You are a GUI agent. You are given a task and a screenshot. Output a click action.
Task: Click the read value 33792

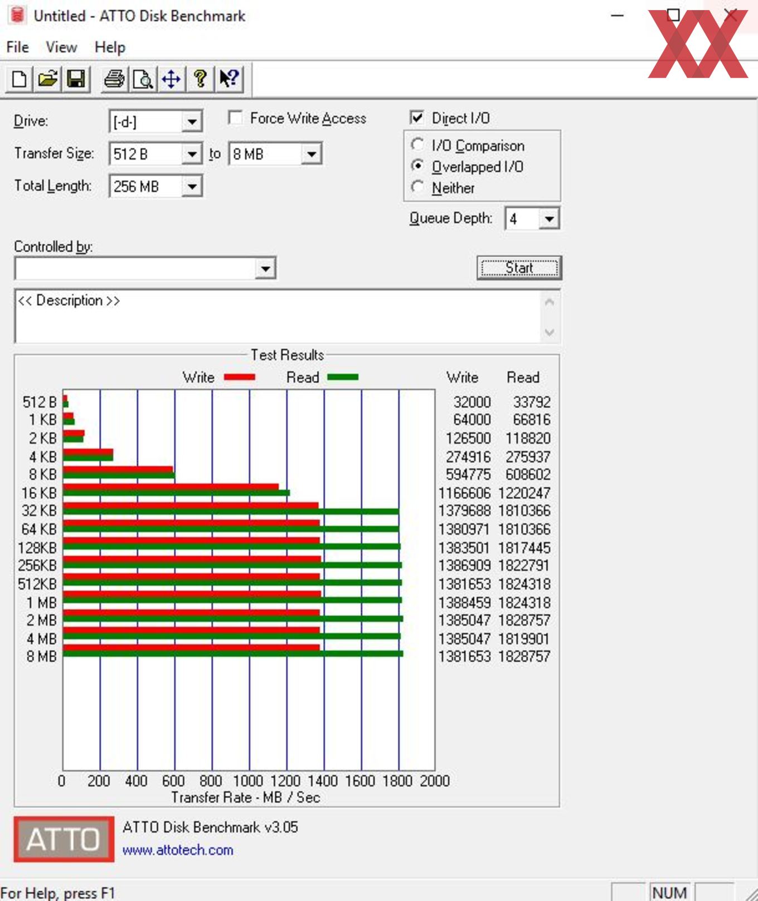[532, 402]
